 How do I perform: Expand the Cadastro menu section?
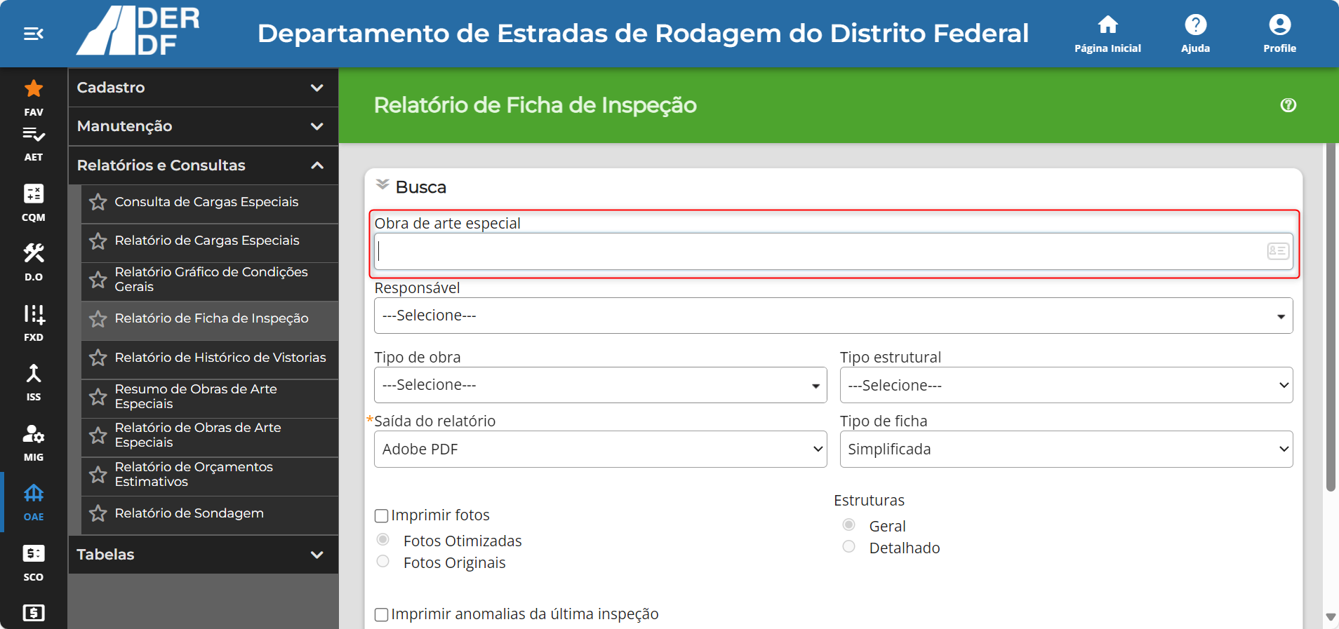pyautogui.click(x=204, y=88)
